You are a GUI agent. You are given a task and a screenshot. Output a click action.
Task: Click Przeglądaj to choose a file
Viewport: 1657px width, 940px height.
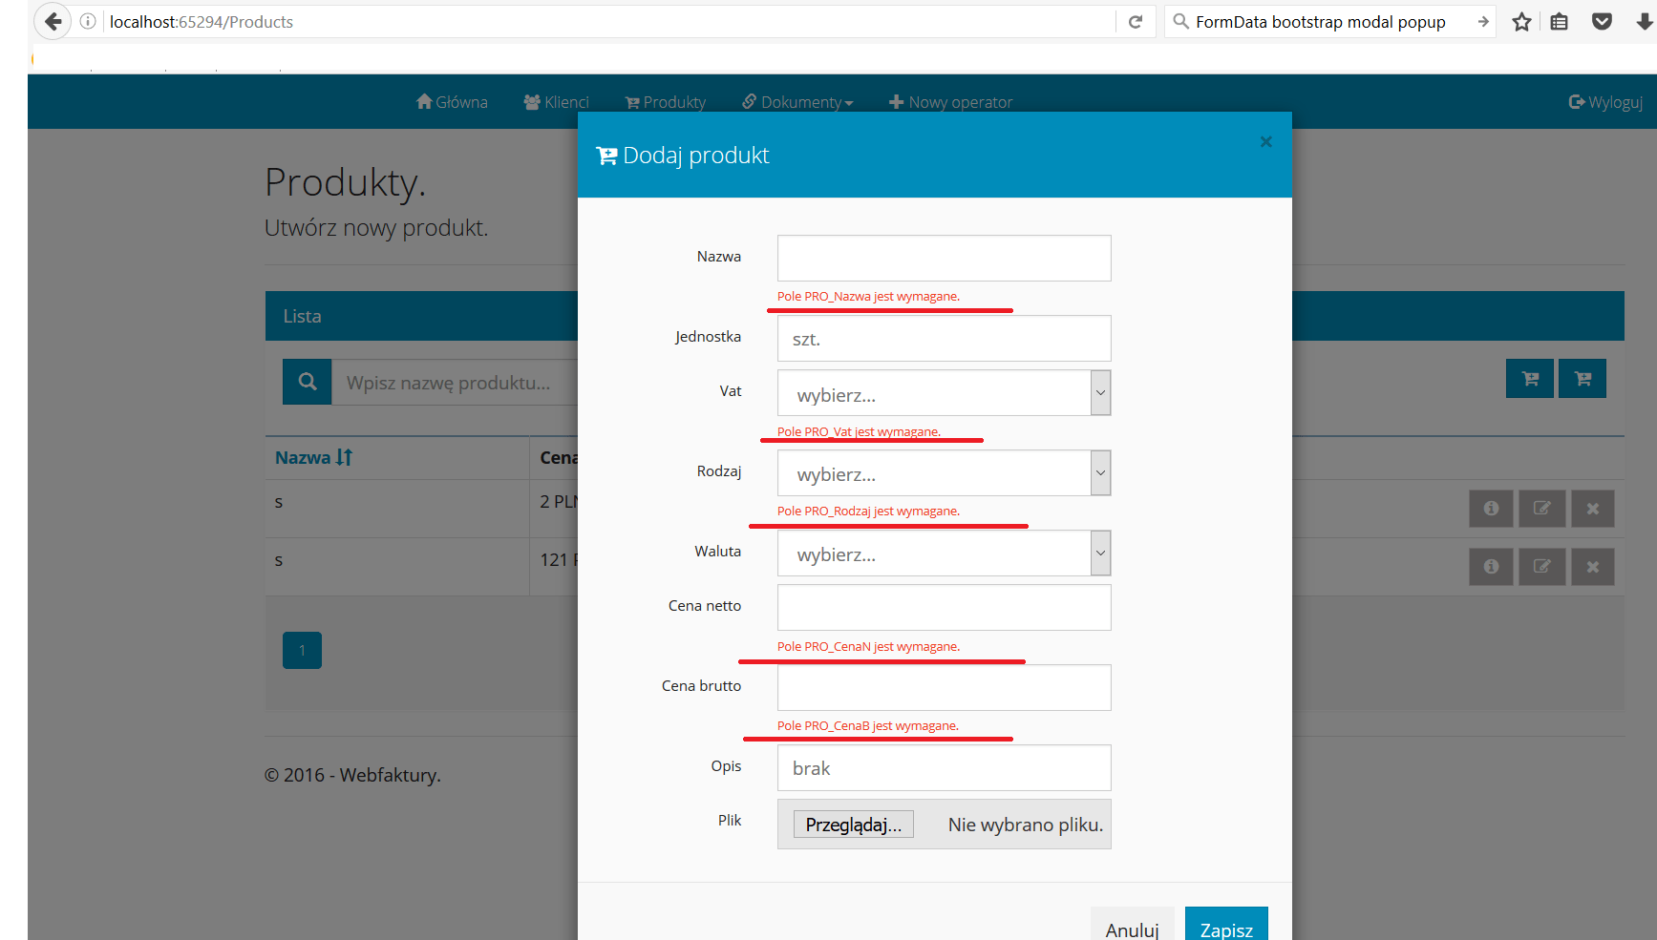[853, 824]
